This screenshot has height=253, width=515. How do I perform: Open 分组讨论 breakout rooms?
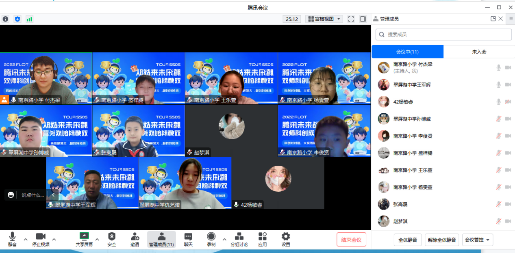[239, 239]
